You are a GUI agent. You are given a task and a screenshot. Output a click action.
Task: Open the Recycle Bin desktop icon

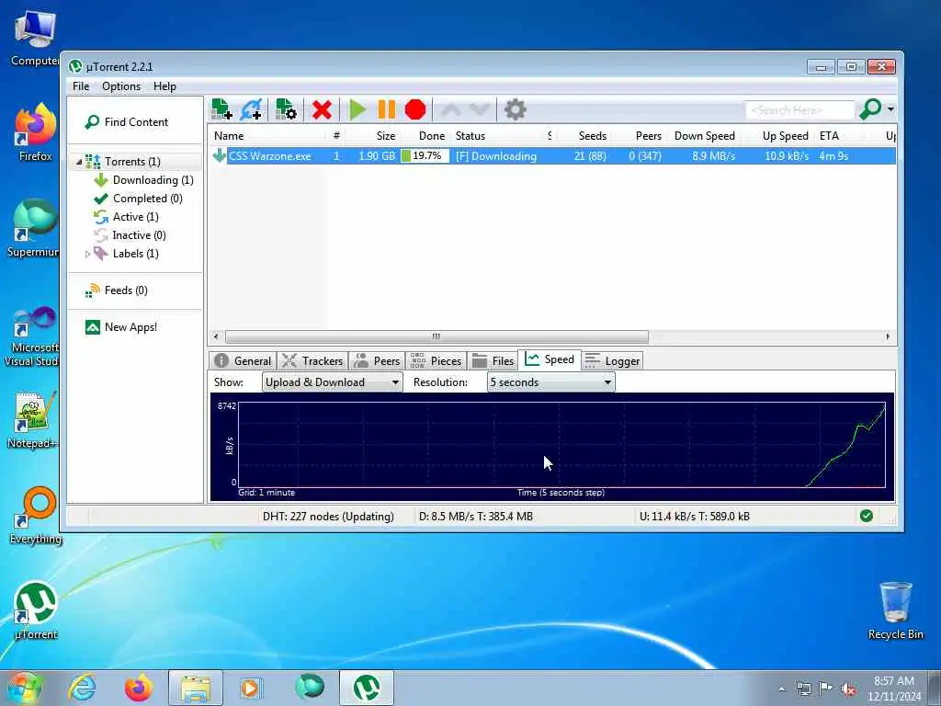tap(895, 610)
